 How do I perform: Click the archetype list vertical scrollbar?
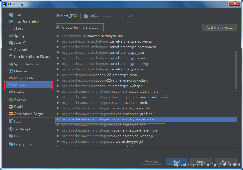tap(236, 70)
